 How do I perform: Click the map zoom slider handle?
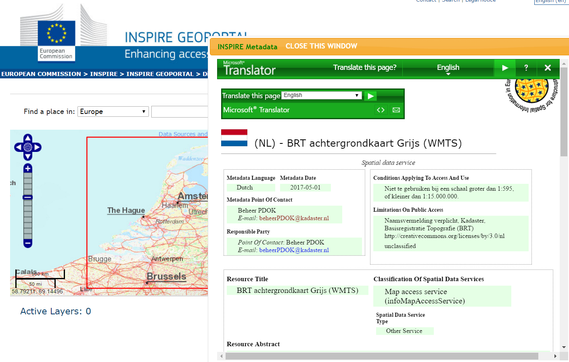(28, 197)
